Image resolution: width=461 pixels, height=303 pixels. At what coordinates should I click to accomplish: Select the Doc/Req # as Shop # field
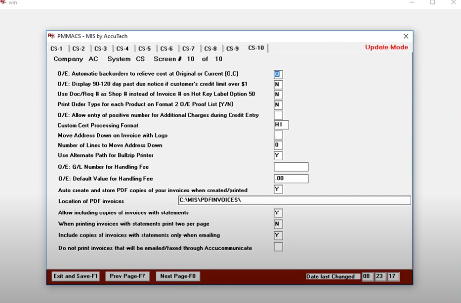click(x=278, y=94)
